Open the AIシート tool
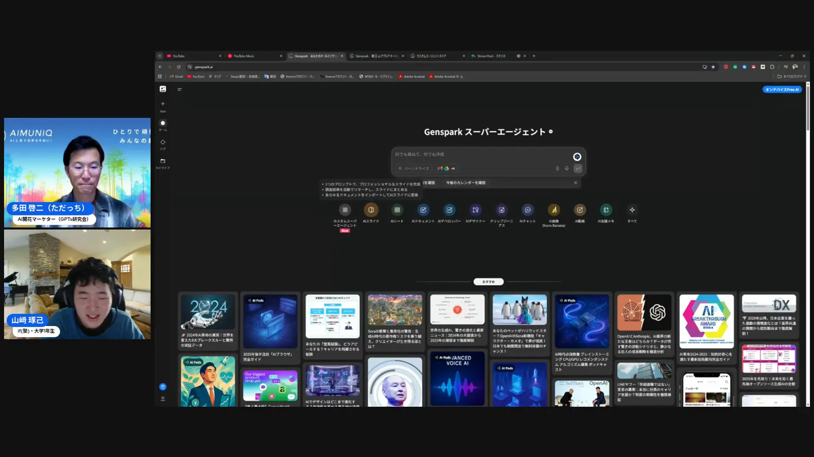 (x=397, y=210)
